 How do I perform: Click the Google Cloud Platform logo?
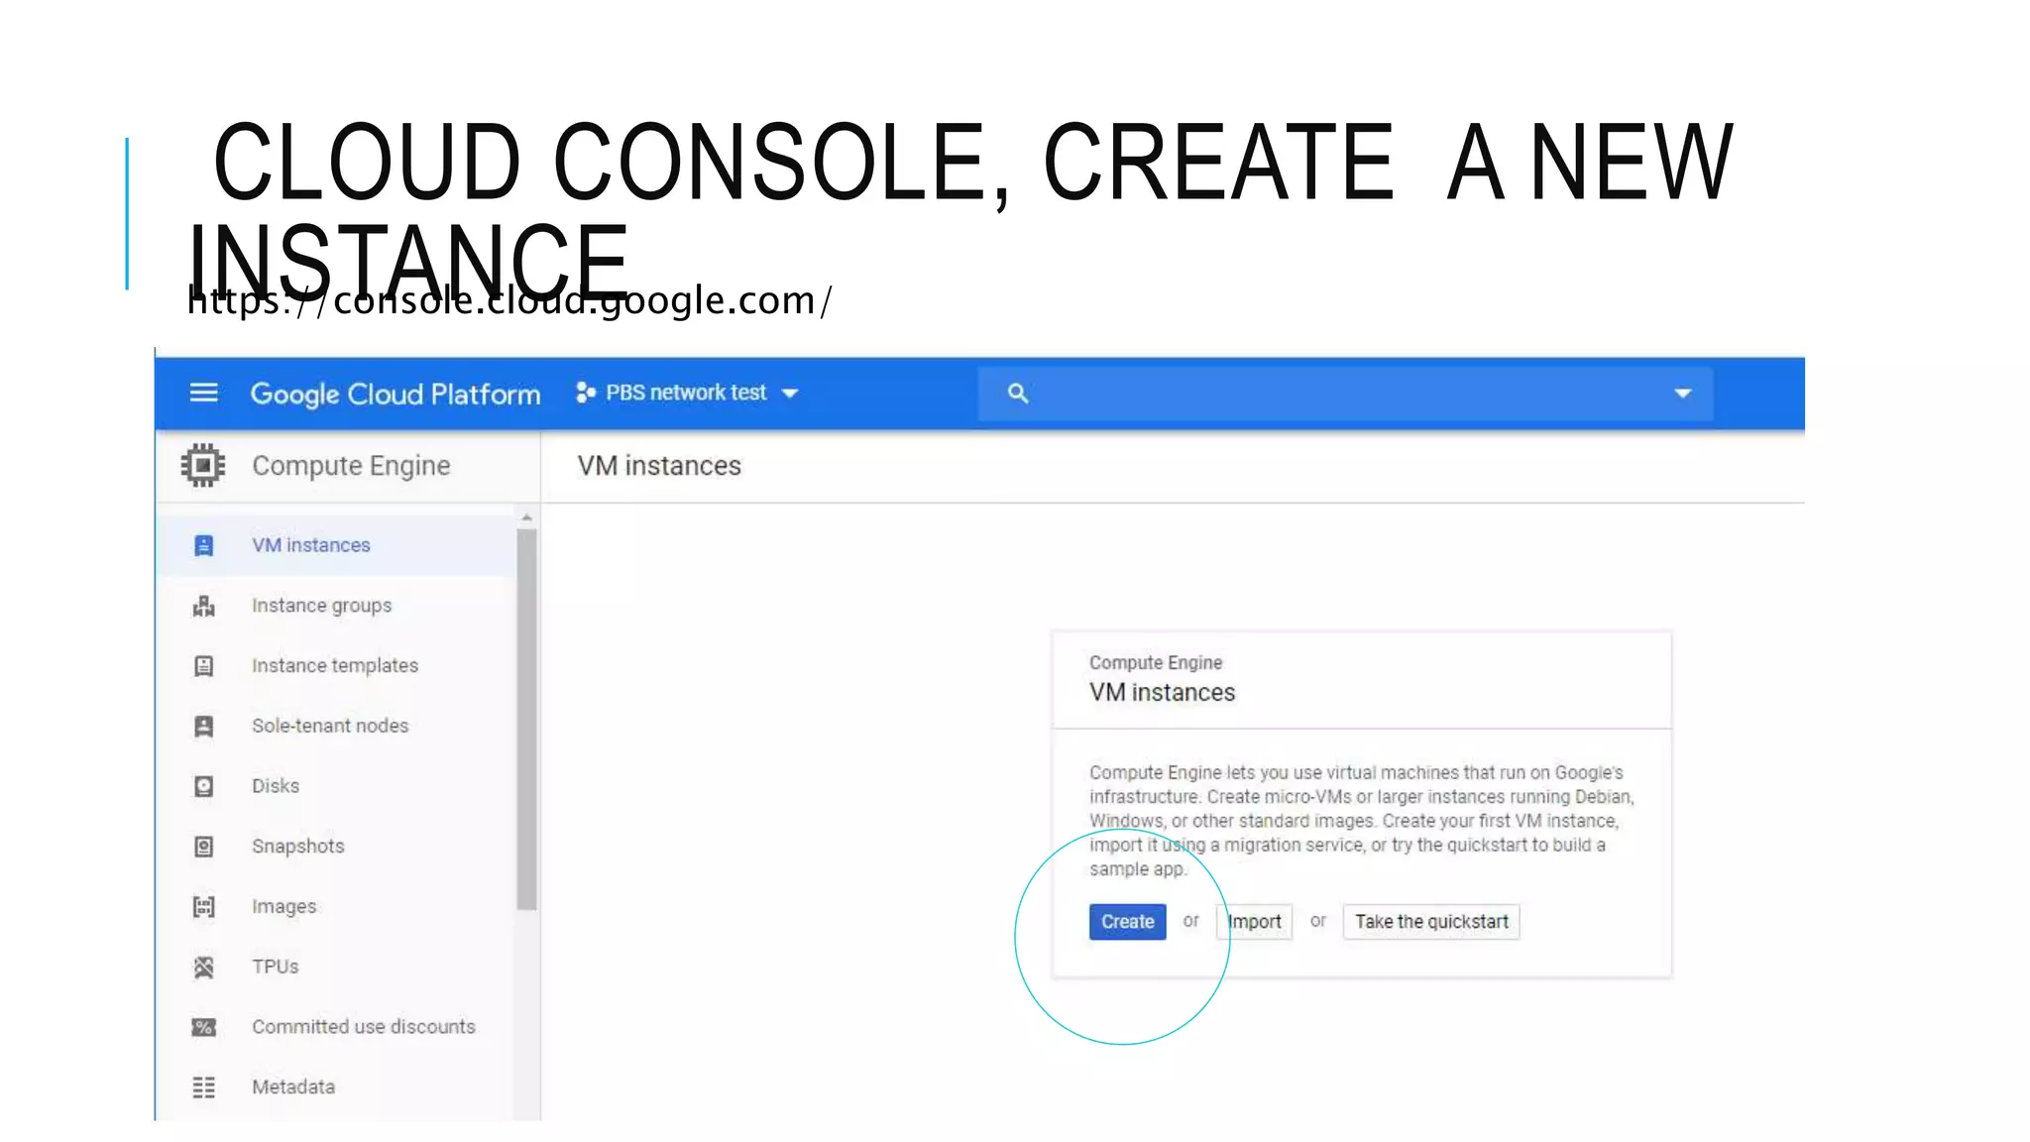tap(395, 394)
